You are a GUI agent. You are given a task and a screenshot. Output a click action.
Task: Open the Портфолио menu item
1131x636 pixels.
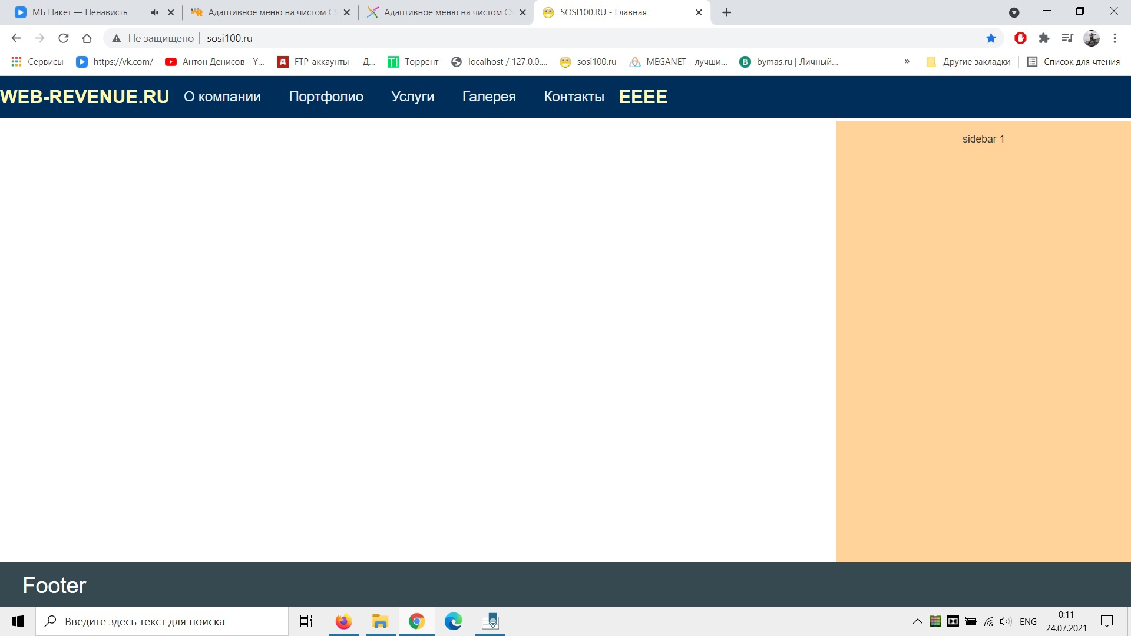coord(326,97)
